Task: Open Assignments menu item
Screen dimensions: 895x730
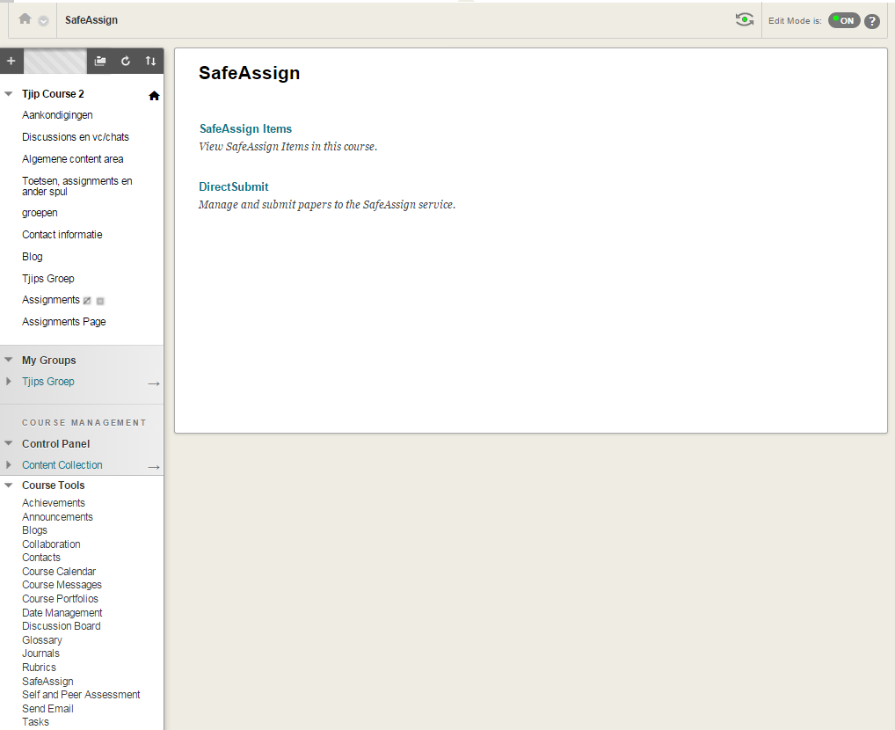Action: tap(51, 300)
